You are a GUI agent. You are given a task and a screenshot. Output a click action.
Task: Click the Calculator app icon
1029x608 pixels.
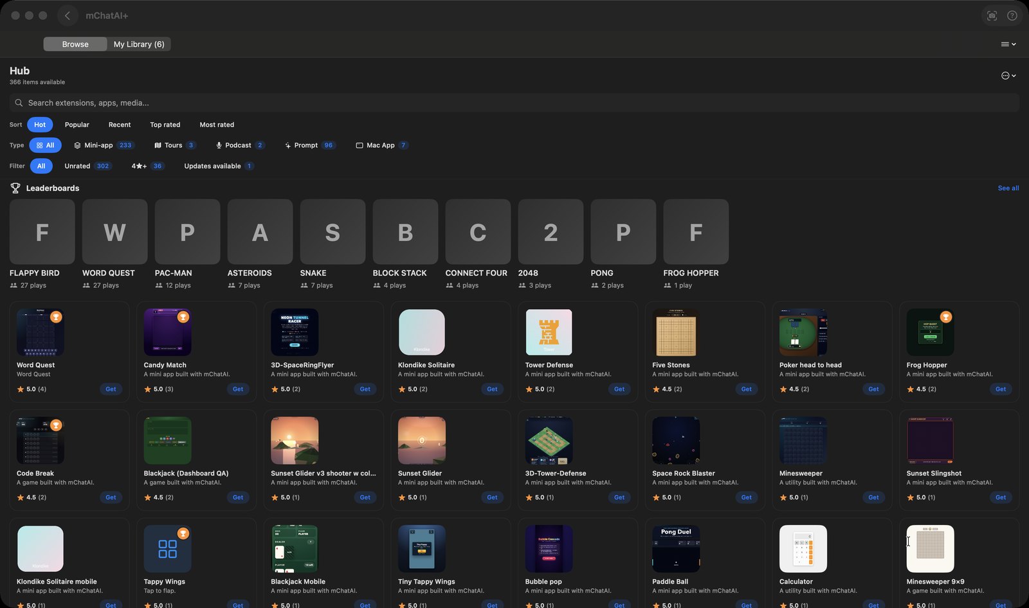(x=803, y=549)
